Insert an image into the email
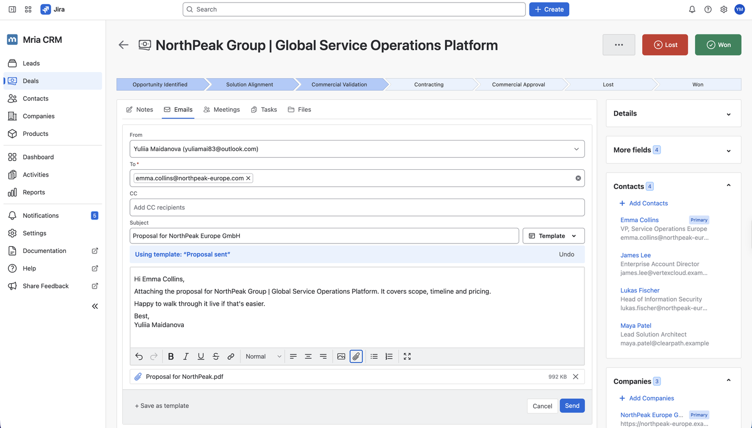 pyautogui.click(x=341, y=356)
